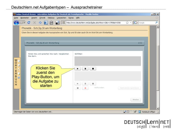
Task: Click the blue round Wörterbuch sidebar icon
Action: coord(19,78)
